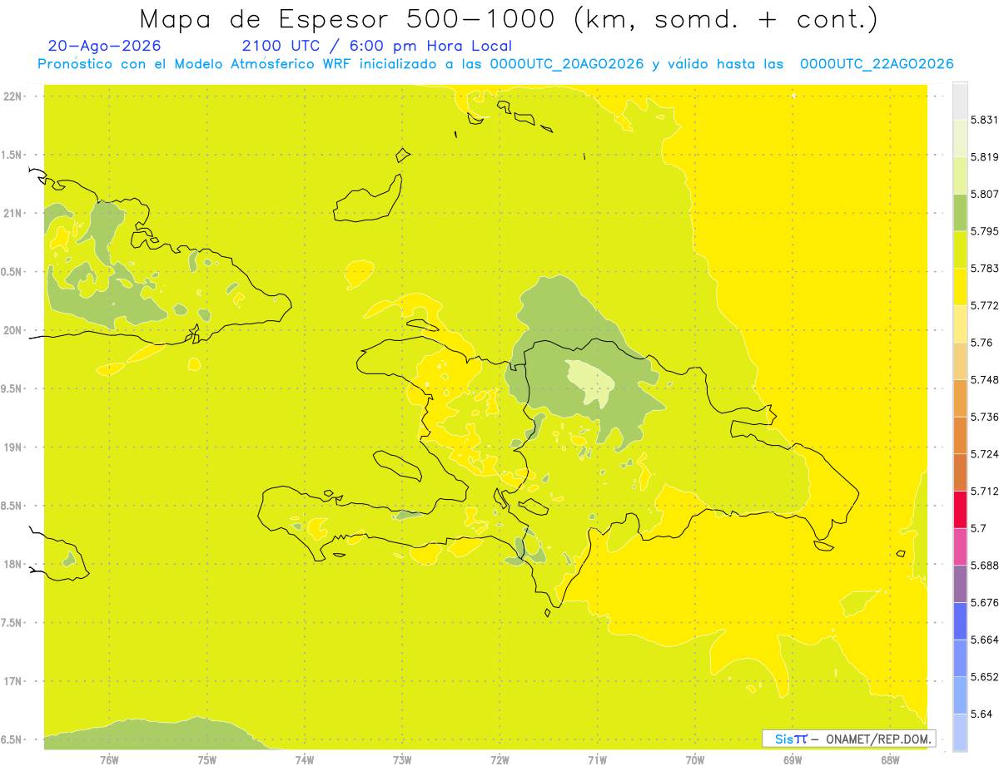The image size is (999, 771).
Task: Click the legend value 5.676
Action: tap(985, 602)
